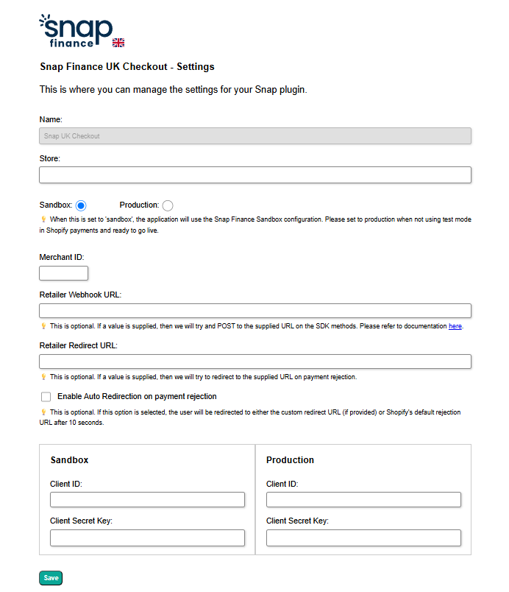
Task: Focus the Store input field
Action: 255,175
